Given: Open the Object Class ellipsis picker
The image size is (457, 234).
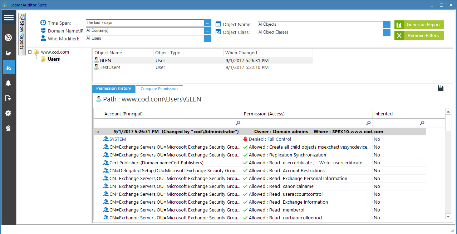Looking at the screenshot, I should click(387, 33).
